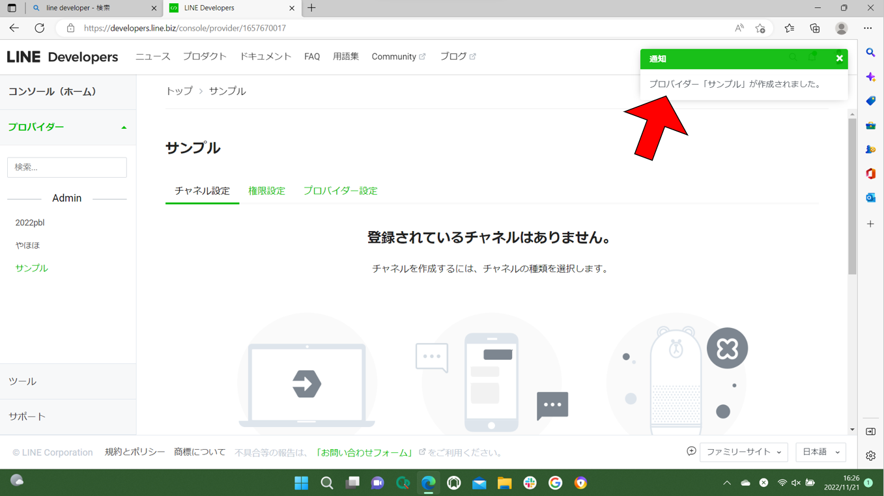
Task: Switch to 権限設定 tab
Action: [266, 191]
